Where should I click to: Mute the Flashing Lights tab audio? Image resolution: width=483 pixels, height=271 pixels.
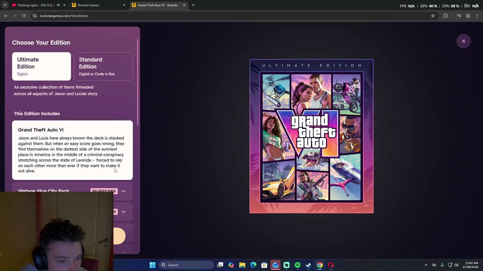click(x=58, y=5)
